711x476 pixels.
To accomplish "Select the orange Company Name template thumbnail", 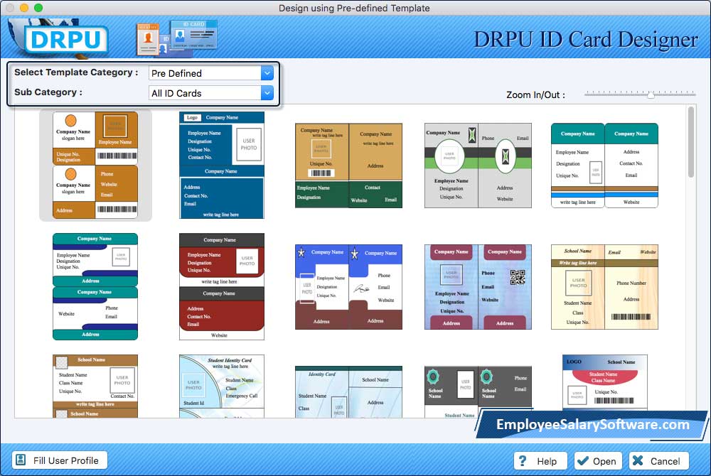I will (95, 165).
